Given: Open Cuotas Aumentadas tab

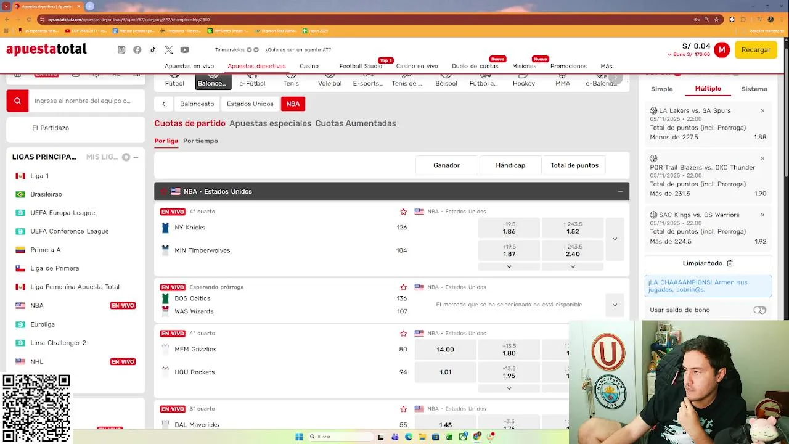Looking at the screenshot, I should pos(356,123).
